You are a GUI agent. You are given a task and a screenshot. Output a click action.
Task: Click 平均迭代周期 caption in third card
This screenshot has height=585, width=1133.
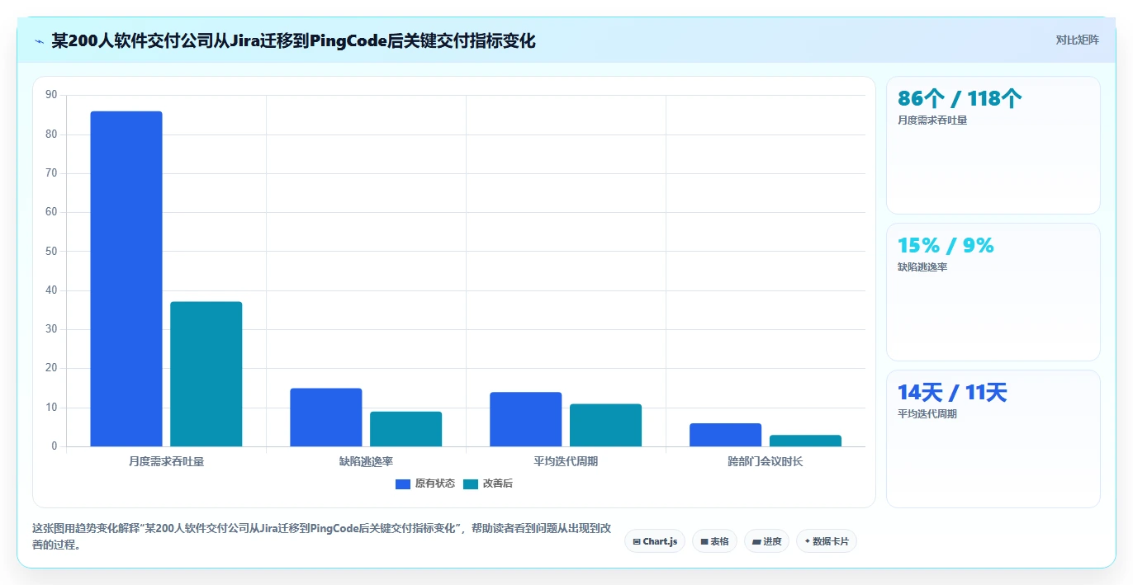point(927,414)
